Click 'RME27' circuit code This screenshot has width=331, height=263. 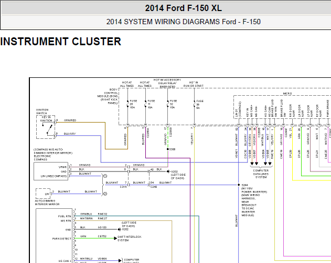pos(102,218)
